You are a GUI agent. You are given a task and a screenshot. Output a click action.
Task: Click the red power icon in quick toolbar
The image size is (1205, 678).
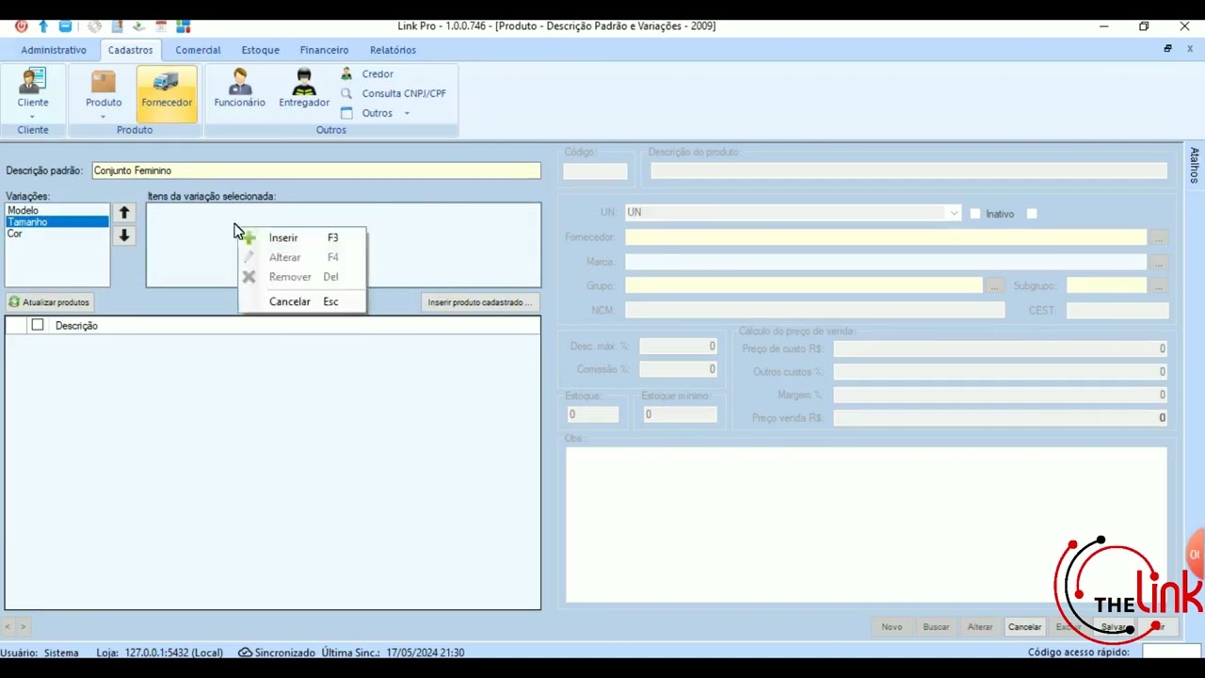click(22, 26)
